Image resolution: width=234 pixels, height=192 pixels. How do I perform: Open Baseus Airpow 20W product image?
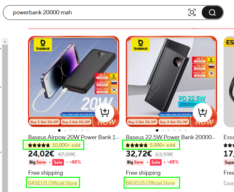74,81
